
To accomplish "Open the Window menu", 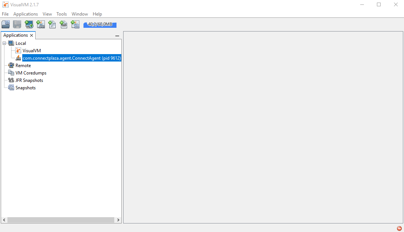I will coord(80,14).
